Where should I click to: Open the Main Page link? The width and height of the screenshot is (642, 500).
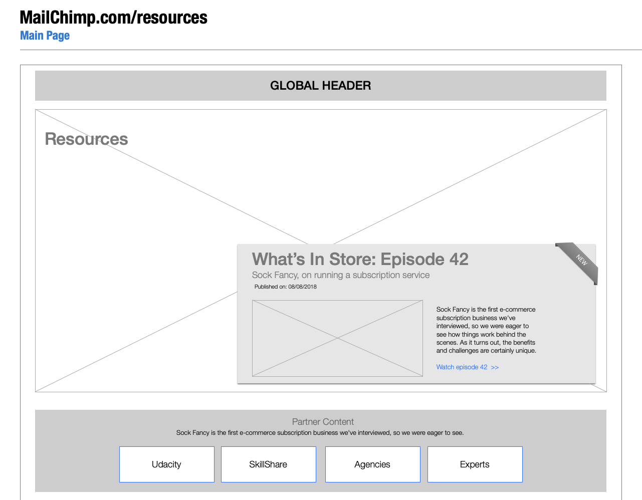pos(45,36)
